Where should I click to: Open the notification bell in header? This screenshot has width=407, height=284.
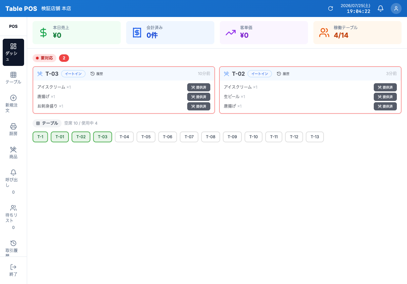(x=381, y=8)
